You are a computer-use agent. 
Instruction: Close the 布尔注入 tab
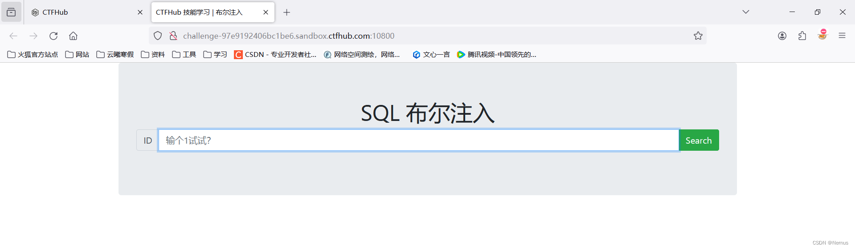tap(266, 12)
